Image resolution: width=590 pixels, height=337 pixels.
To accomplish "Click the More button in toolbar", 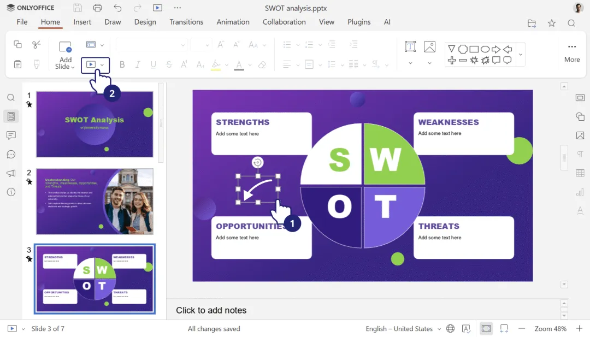I will click(572, 53).
